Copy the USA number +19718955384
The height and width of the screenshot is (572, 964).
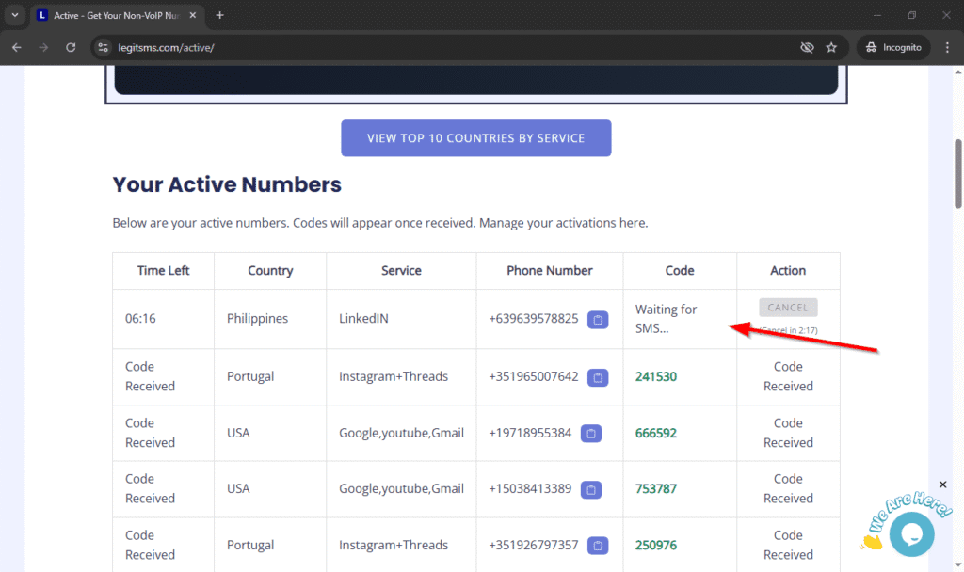(590, 434)
